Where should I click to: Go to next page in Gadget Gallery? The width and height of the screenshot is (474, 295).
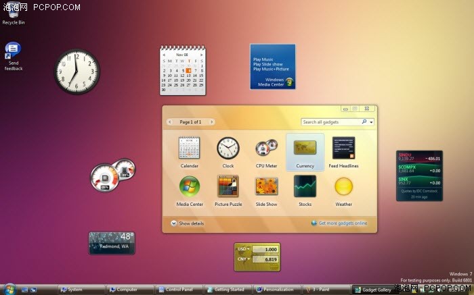[211, 122]
